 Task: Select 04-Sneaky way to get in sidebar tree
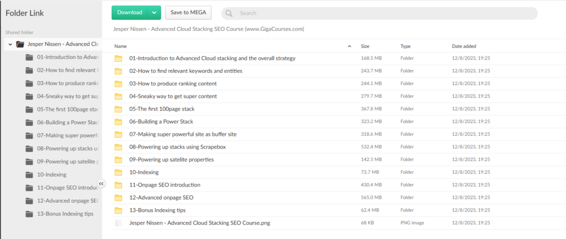[67, 96]
